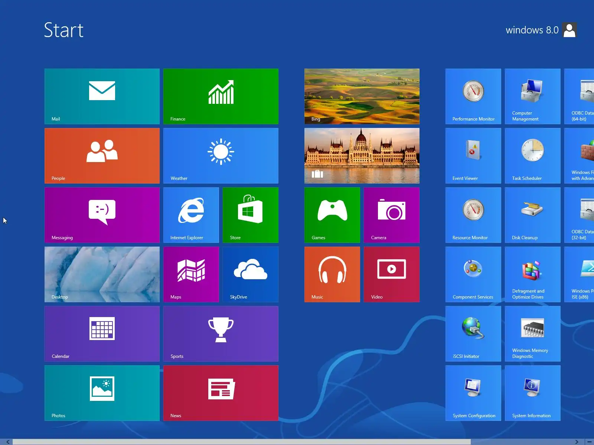Launch Disk Cleanup tile
This screenshot has height=445, width=594.
pyautogui.click(x=533, y=215)
